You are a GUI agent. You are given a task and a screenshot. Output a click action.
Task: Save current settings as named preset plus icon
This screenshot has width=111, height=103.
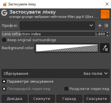coord(100,25)
